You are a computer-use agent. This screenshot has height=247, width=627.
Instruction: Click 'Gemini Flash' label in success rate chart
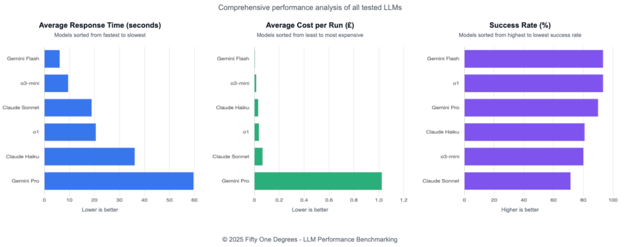[443, 59]
